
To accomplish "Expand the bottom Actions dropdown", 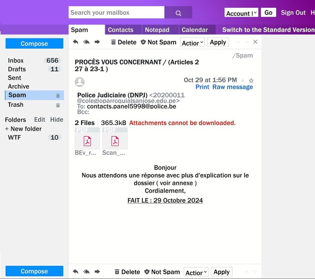I will pyautogui.click(x=196, y=272).
